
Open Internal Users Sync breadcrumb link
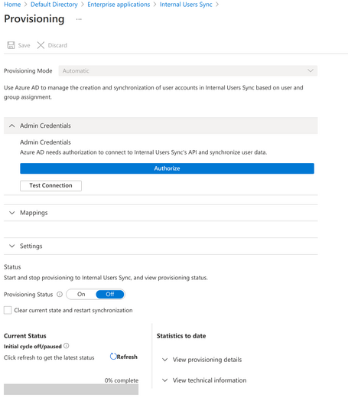coord(186,5)
